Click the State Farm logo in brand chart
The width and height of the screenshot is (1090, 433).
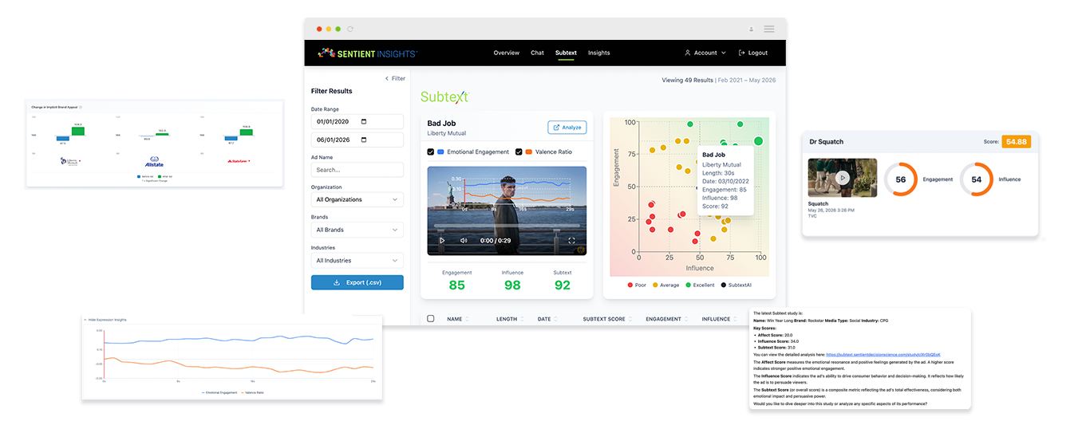pos(238,161)
